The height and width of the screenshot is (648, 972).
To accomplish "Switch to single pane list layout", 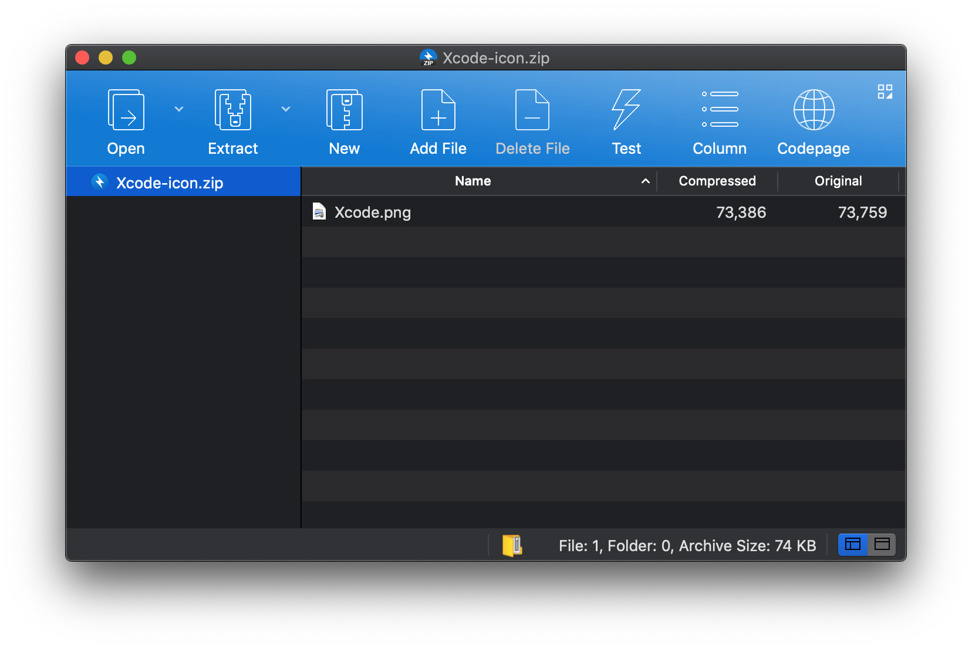I will pos(882,544).
